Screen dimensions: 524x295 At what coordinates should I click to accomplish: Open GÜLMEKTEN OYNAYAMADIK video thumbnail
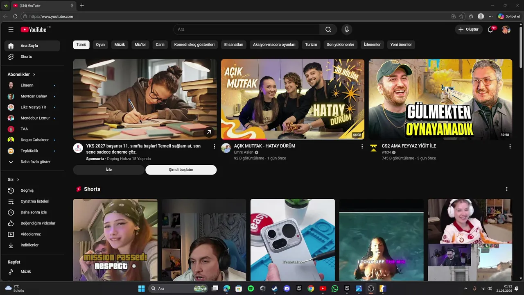click(x=440, y=99)
